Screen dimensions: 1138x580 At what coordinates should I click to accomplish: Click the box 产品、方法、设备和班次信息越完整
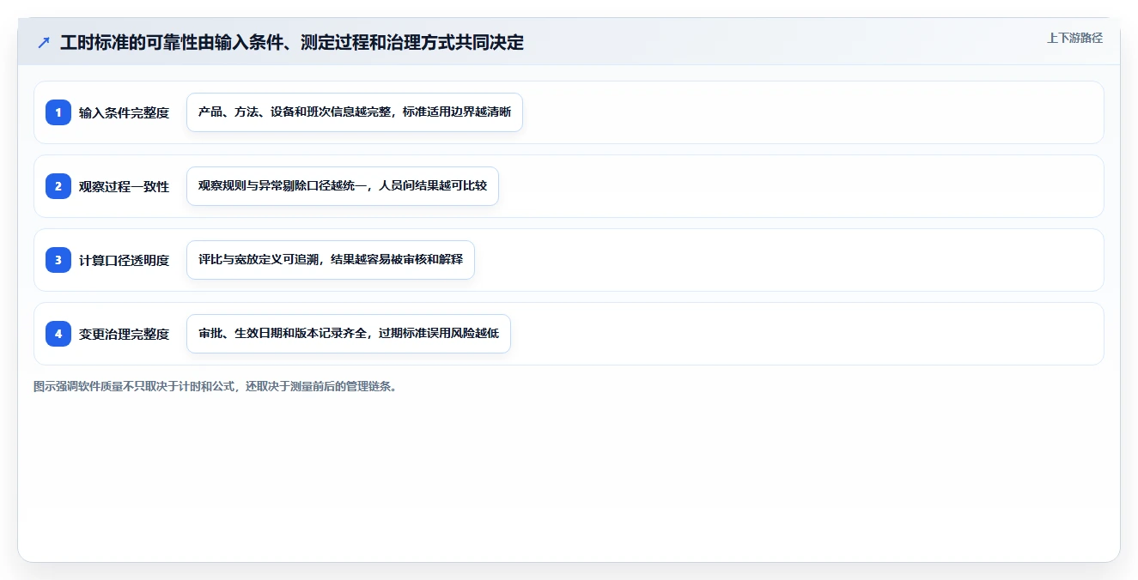[355, 112]
